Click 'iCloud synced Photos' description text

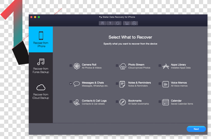click(x=139, y=68)
